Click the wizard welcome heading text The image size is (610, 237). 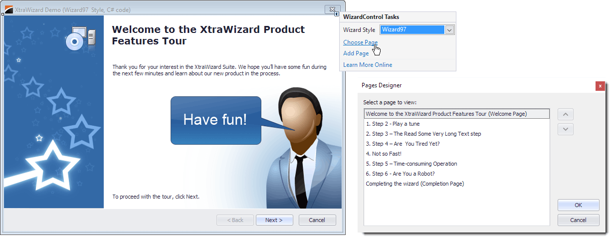coord(208,35)
